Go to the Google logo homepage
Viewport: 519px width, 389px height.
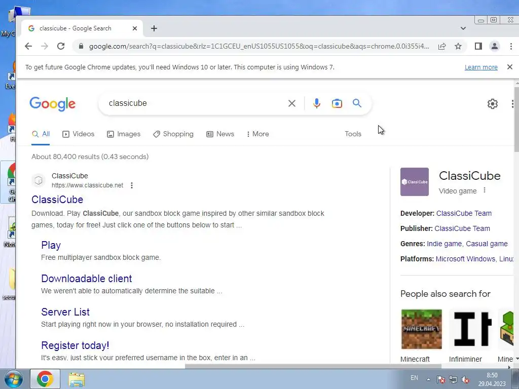[53, 104]
